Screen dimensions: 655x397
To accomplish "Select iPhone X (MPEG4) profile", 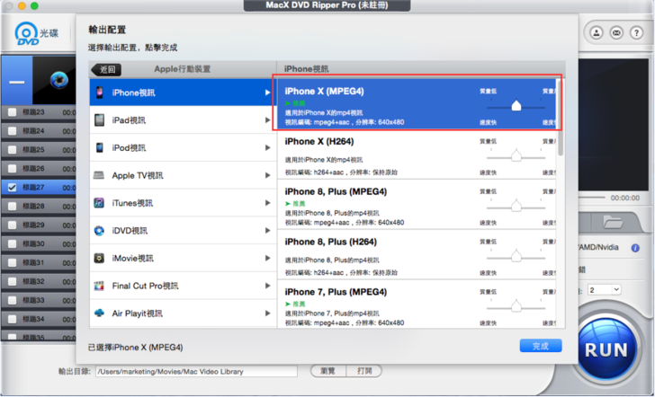I will coord(417,104).
